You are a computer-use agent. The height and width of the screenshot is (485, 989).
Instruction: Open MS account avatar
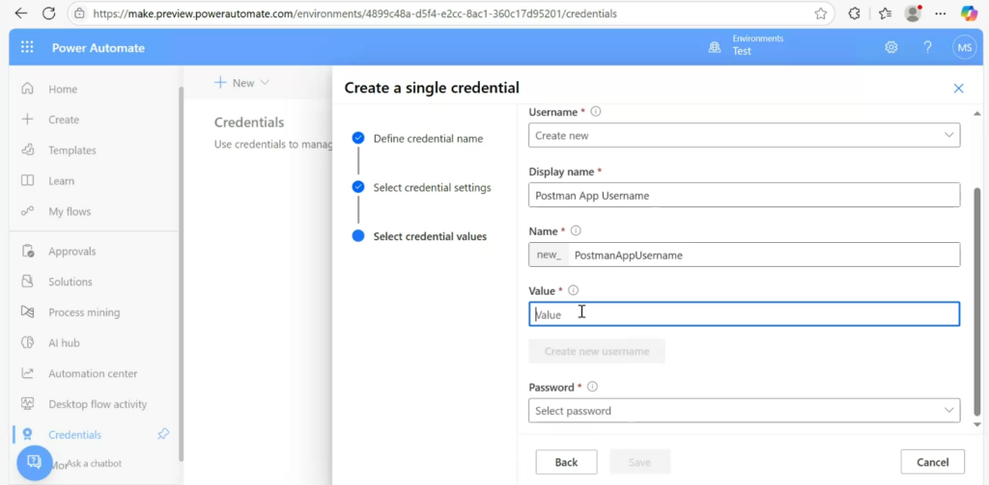(x=965, y=47)
